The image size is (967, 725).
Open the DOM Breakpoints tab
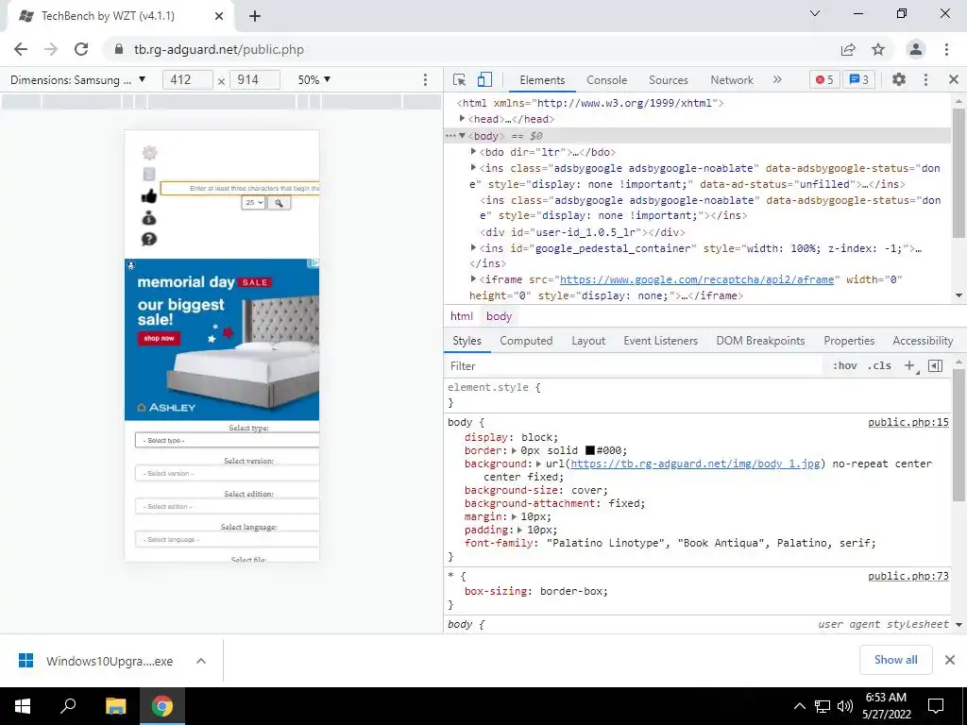pos(760,340)
